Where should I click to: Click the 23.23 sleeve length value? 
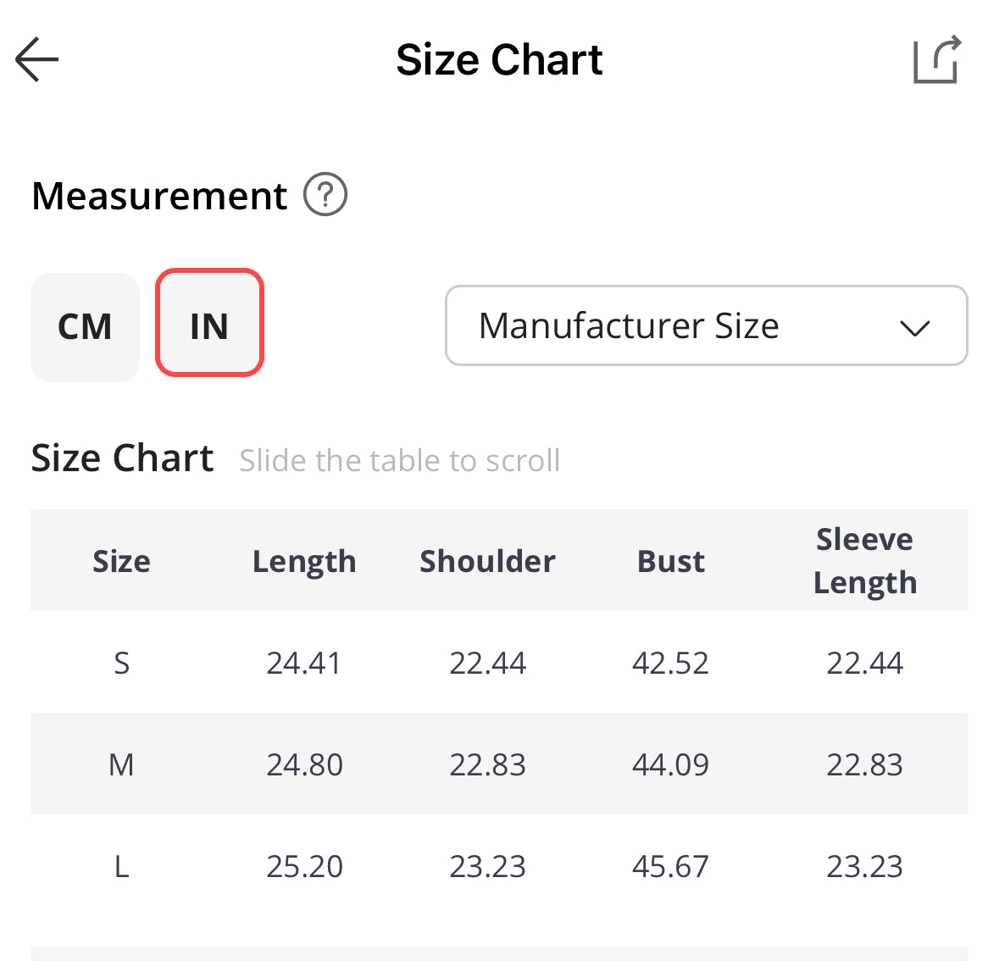coord(864,866)
